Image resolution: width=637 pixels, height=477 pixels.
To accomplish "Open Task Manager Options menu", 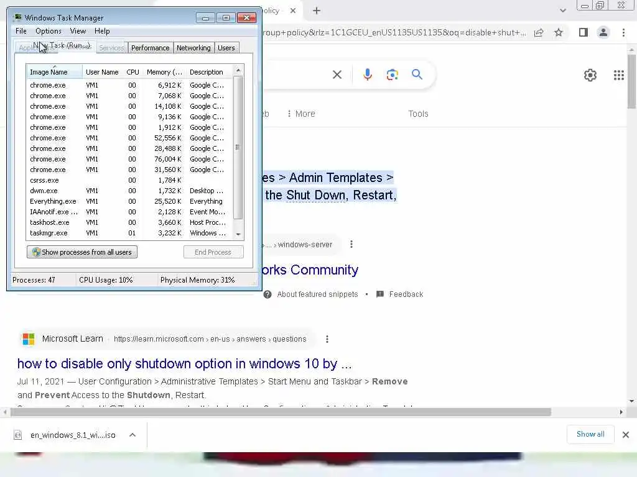I will click(49, 31).
